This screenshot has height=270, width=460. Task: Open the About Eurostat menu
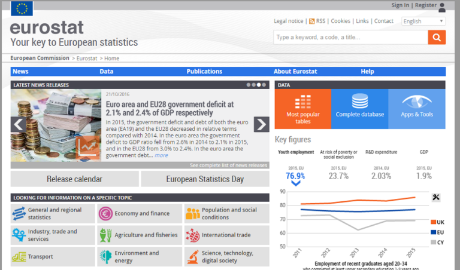coord(295,71)
